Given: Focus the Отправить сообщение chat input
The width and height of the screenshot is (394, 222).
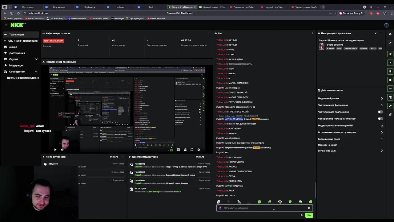Looking at the screenshot, I should pyautogui.click(x=264, y=208).
